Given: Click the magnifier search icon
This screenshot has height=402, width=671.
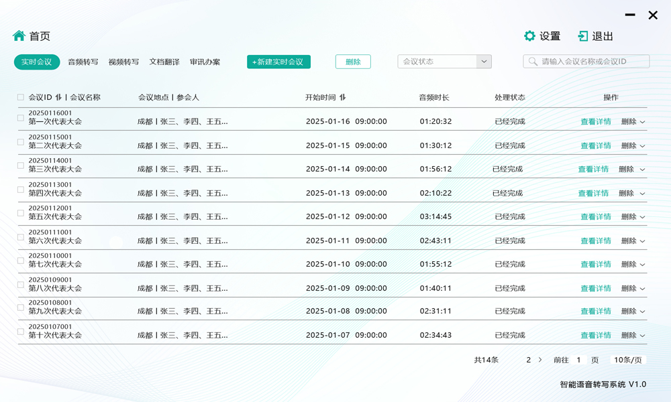Looking at the screenshot, I should click(x=533, y=62).
